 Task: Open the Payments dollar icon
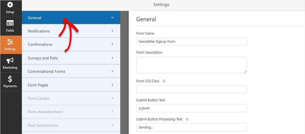click(10, 79)
